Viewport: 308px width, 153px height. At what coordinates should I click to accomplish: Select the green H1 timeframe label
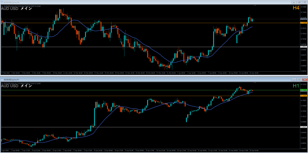click(x=296, y=86)
